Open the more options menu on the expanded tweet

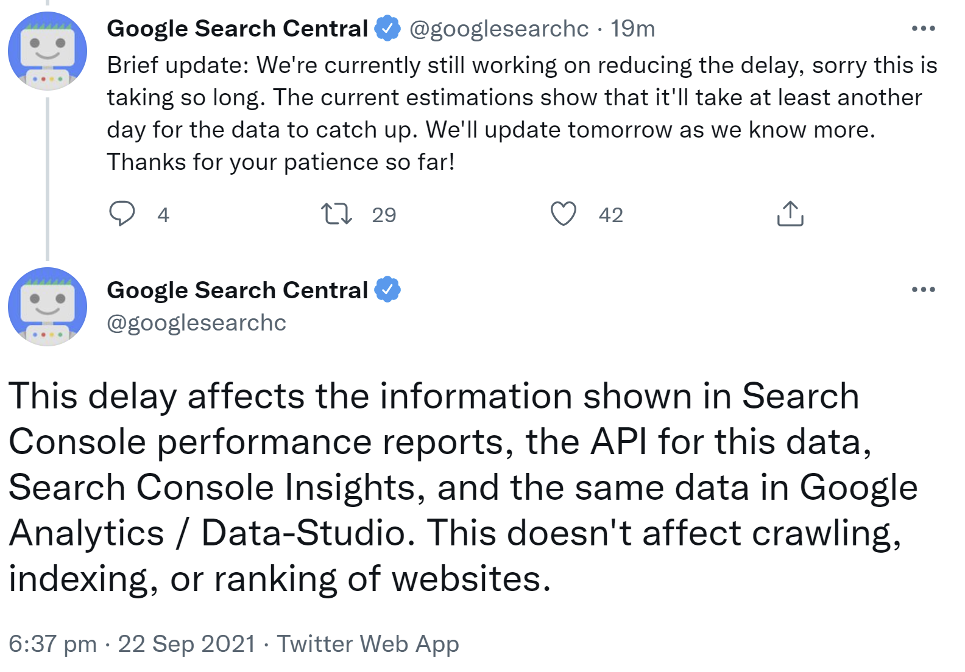point(922,289)
